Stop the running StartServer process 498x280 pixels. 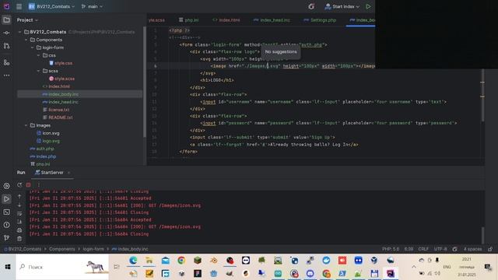pos(28,185)
